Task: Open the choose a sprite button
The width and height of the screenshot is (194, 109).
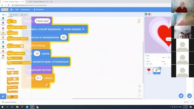Action: (x=181, y=96)
